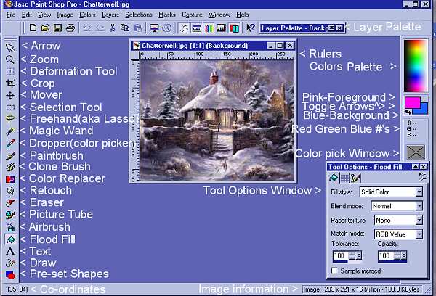Roll up the Tool Options window
The image size is (436, 296).
tap(415, 167)
